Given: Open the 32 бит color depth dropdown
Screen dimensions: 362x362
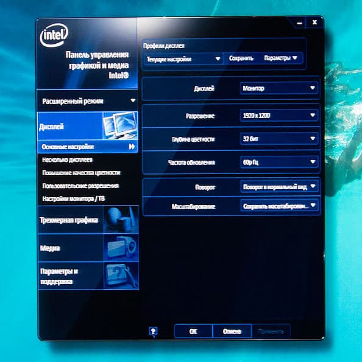Looking at the screenshot, I should tap(279, 139).
